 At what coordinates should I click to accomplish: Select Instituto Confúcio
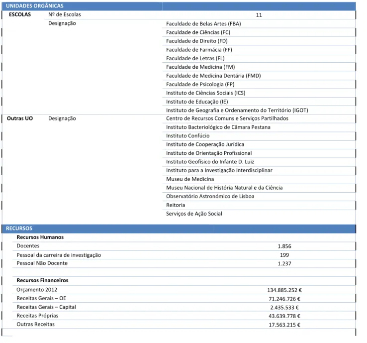click(187, 135)
